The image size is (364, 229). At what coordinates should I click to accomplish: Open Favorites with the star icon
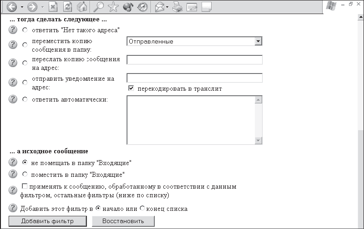[113, 7]
